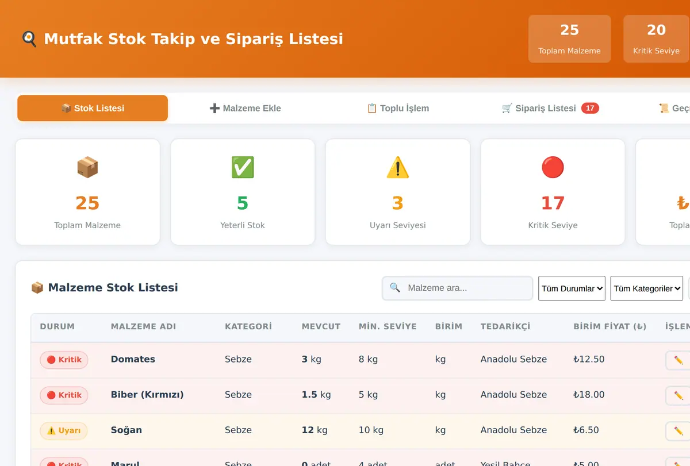Click the ₺18.00 unit price cell
This screenshot has width=690, height=466.
tap(589, 395)
